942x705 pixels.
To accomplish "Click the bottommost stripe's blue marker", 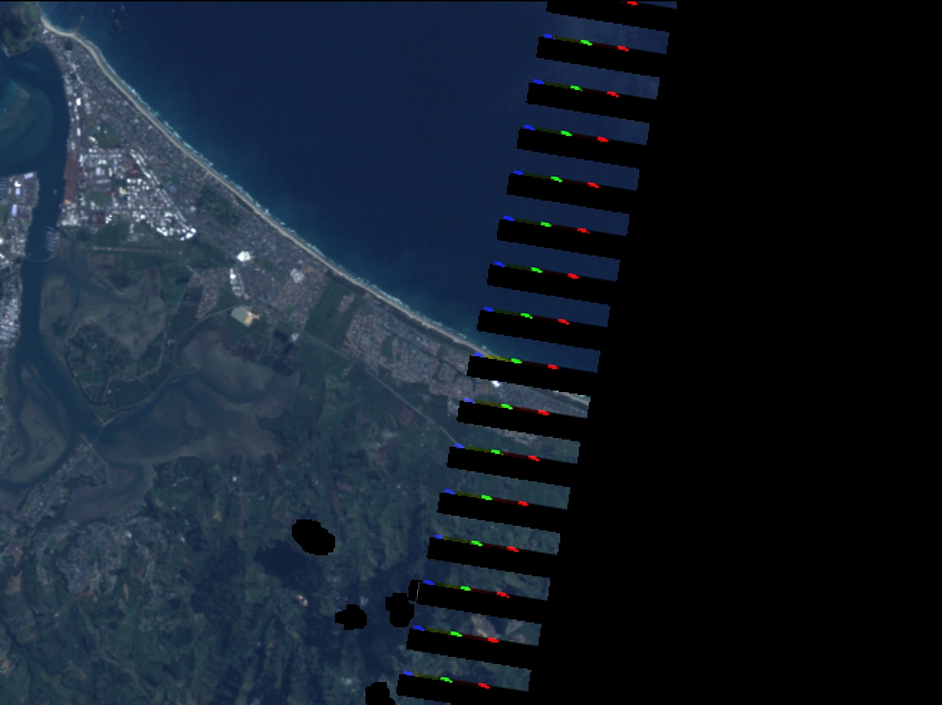I will 408,673.
